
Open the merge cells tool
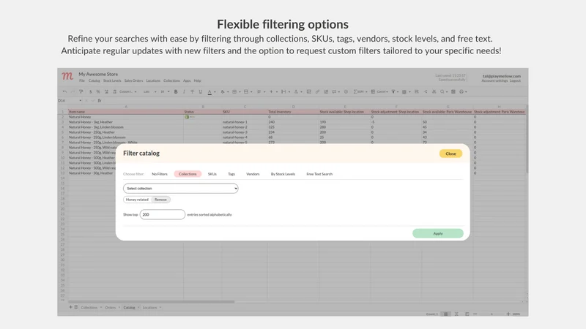click(x=248, y=92)
